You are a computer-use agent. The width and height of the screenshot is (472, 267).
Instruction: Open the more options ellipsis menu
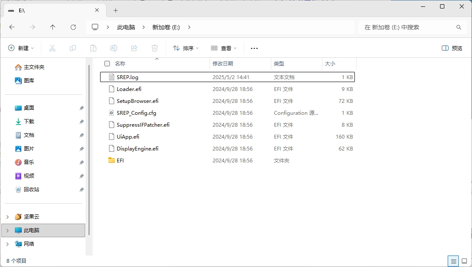254,48
